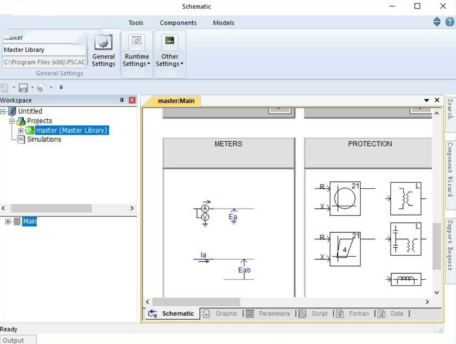
Task: Open the Output panel tab
Action: coord(18,340)
